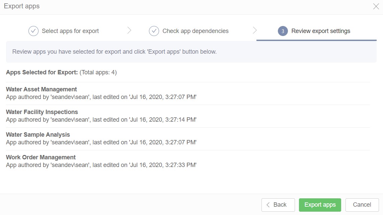Switch to Check app dependencies step
The width and height of the screenshot is (383, 215).
pyautogui.click(x=196, y=31)
